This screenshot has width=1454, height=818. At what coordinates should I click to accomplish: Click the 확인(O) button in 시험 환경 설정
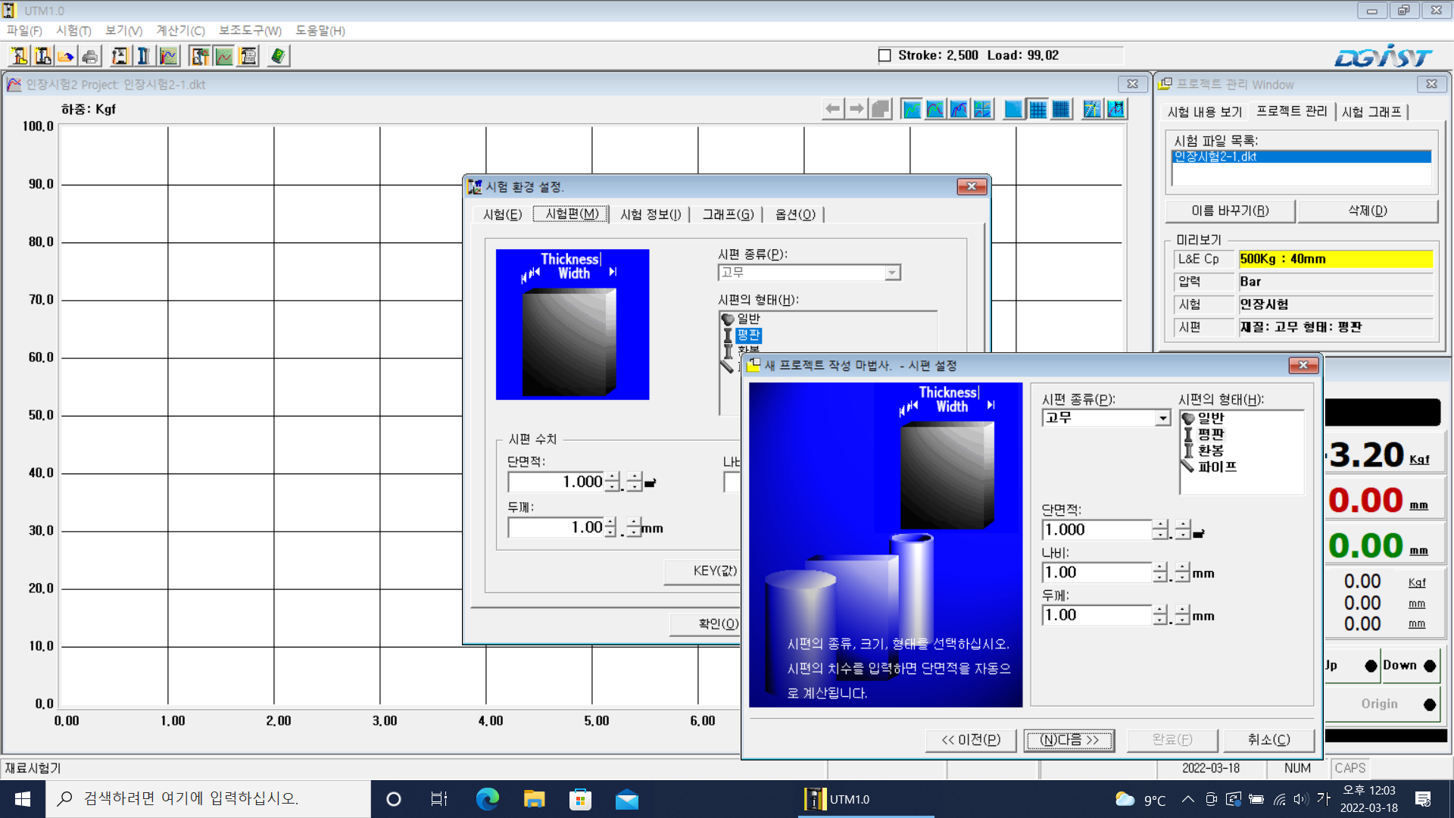[x=706, y=623]
